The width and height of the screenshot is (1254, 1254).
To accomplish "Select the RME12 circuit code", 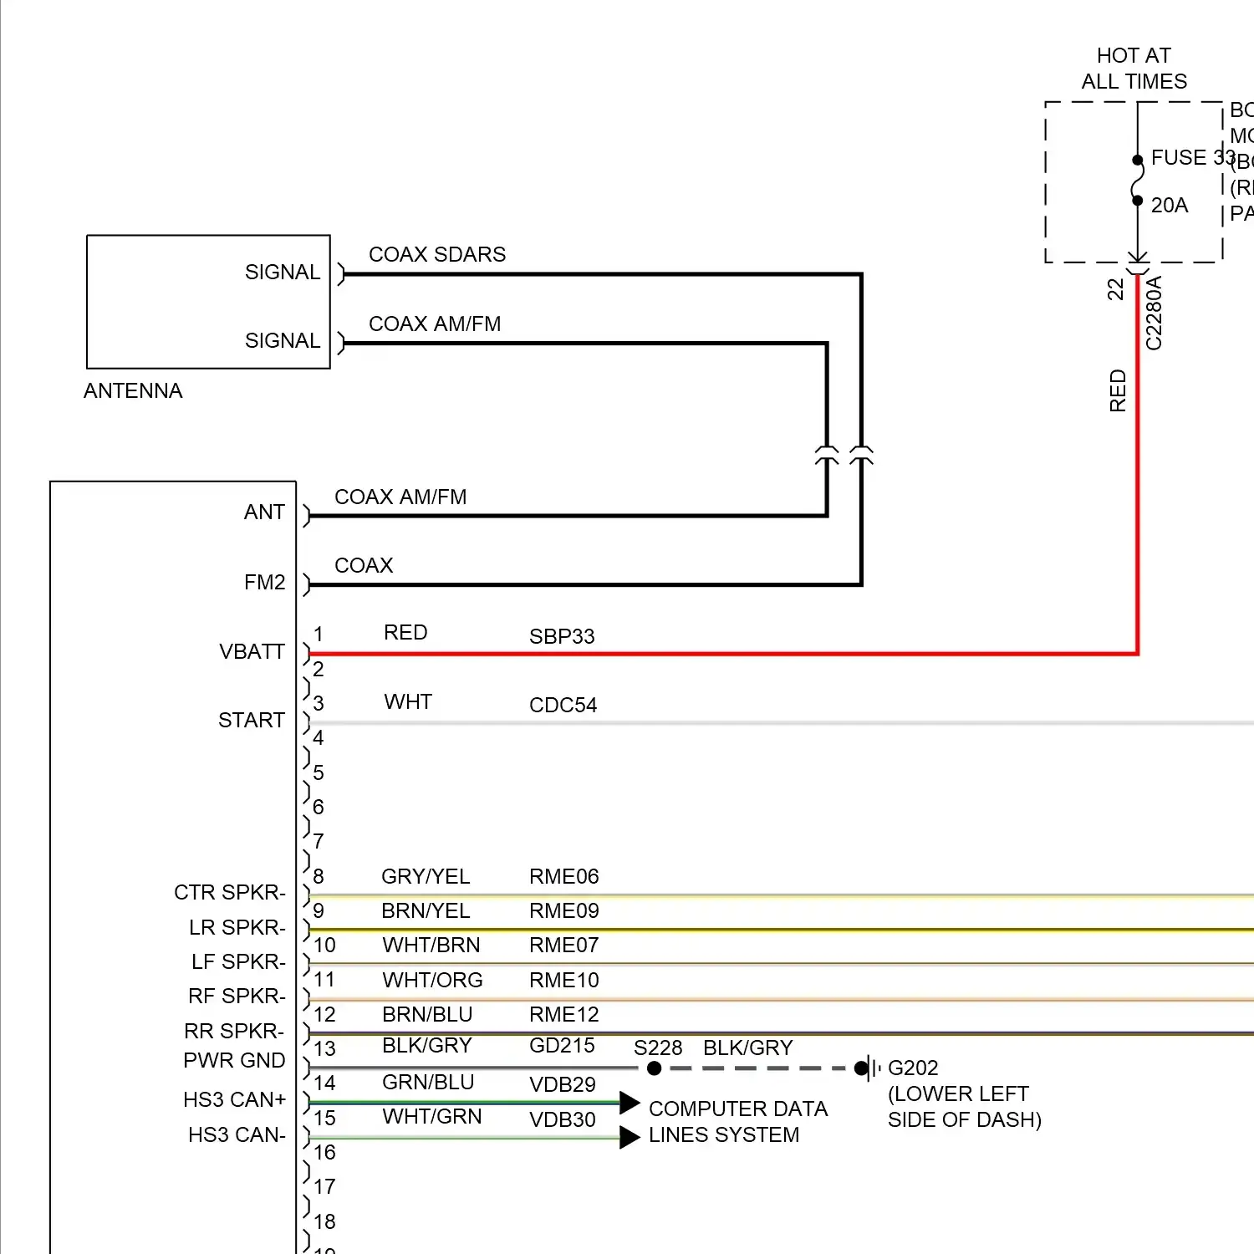I will [564, 1014].
